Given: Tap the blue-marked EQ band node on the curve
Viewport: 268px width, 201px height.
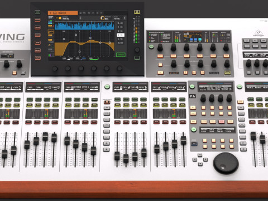Looking at the screenshot, I should point(90,38).
